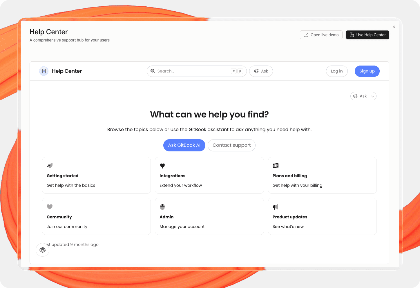This screenshot has height=288, width=420.
Task: Close the template preview with the X
Action: pos(394,27)
